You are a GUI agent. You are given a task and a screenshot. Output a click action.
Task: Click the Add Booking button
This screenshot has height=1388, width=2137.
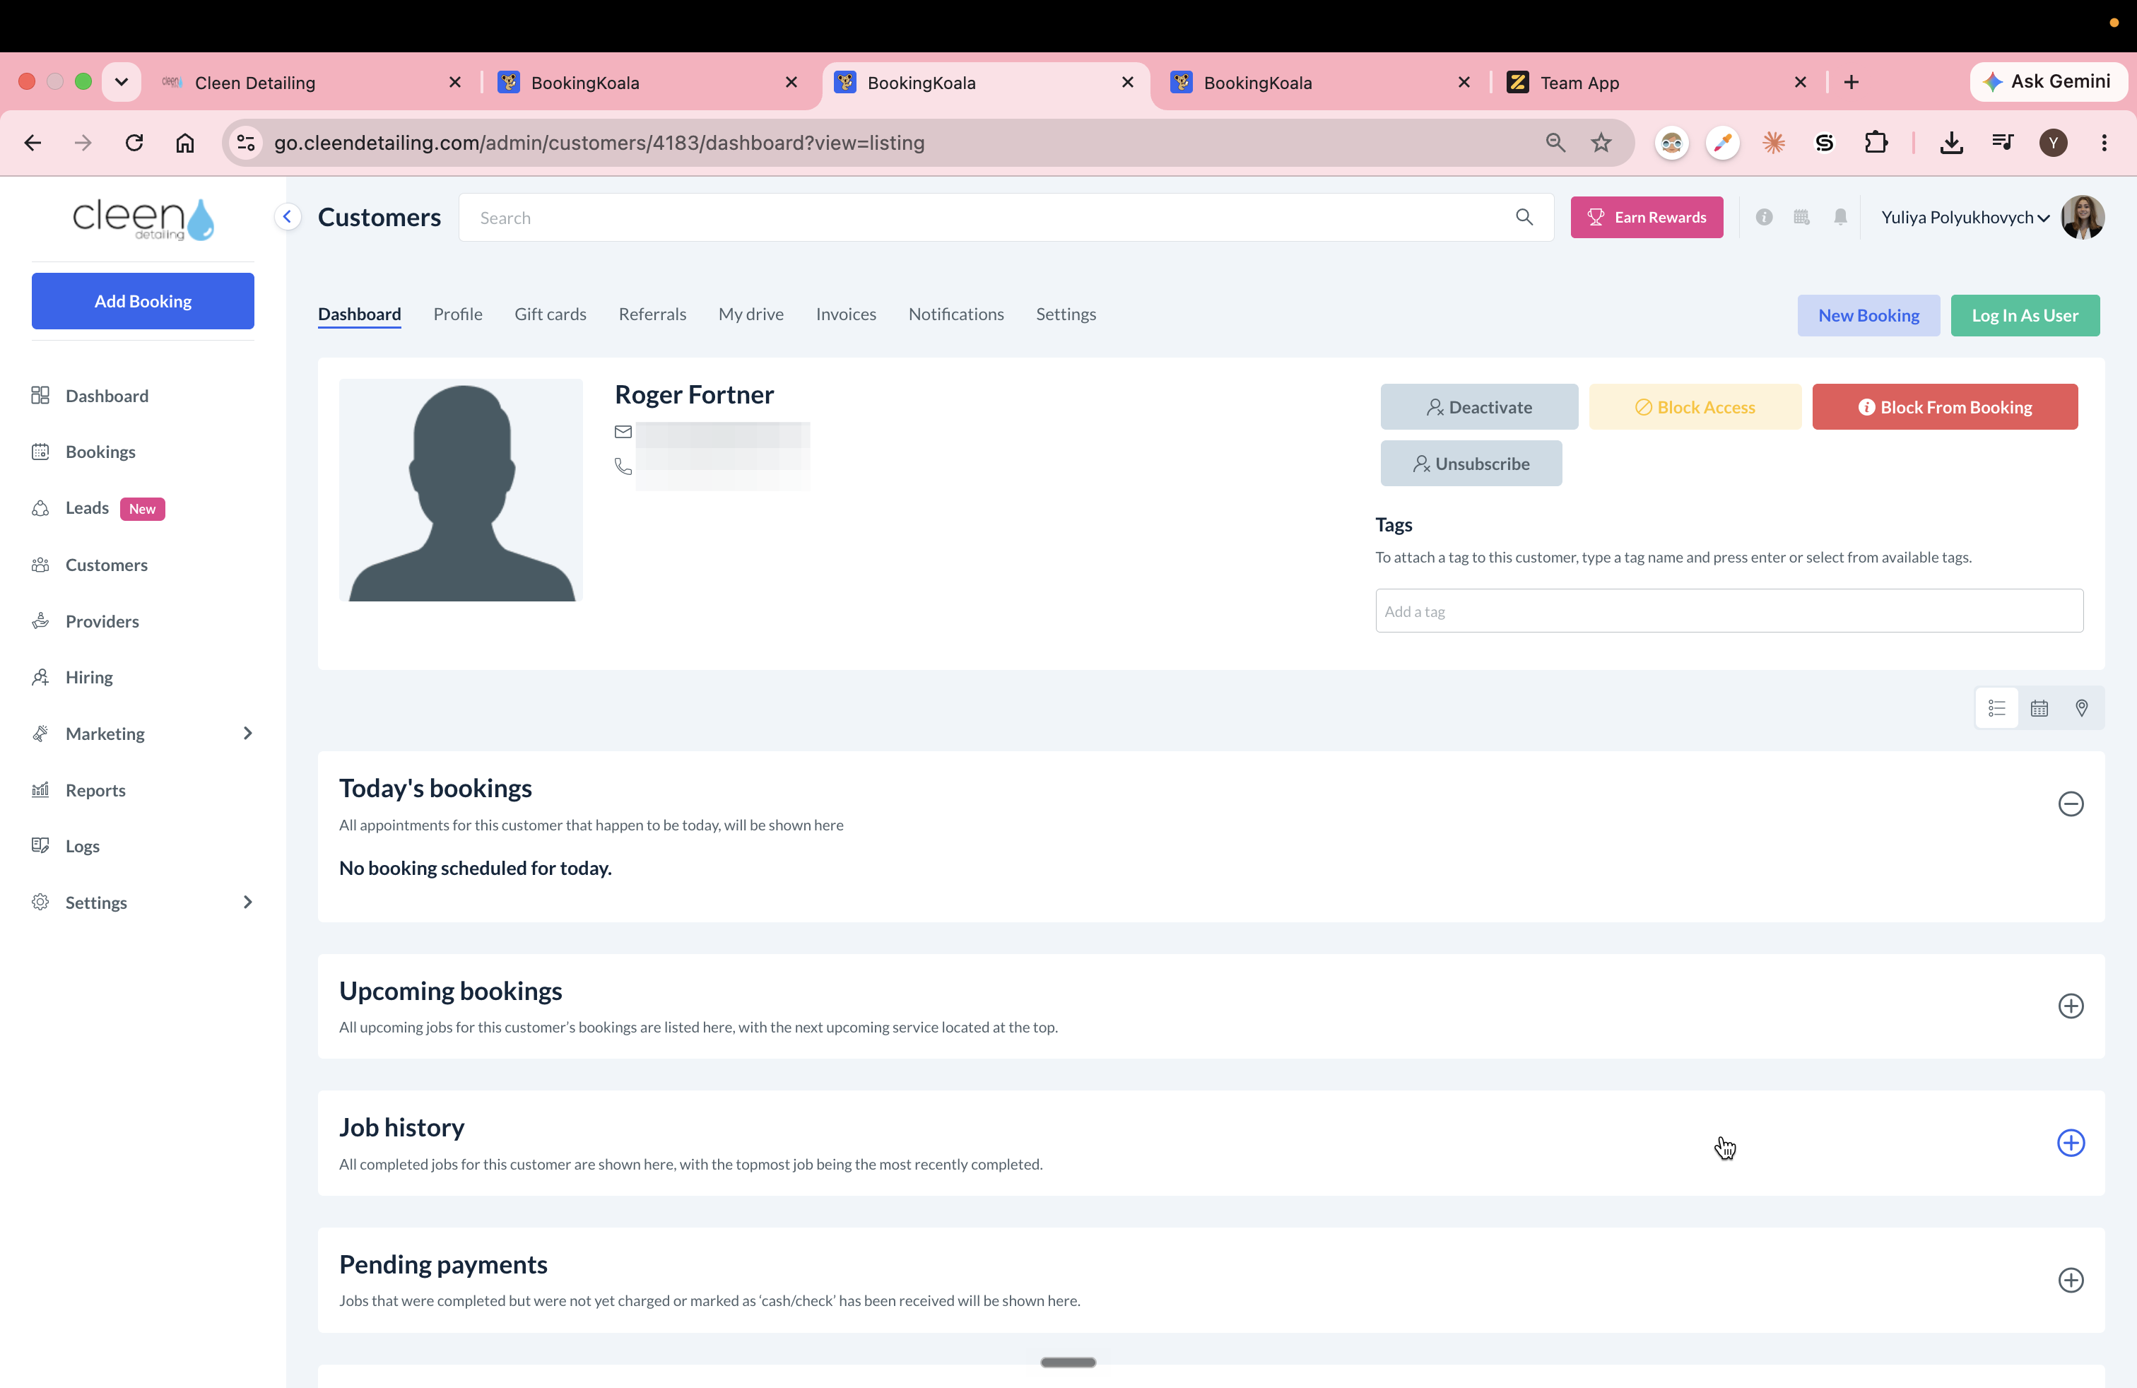[x=143, y=301]
